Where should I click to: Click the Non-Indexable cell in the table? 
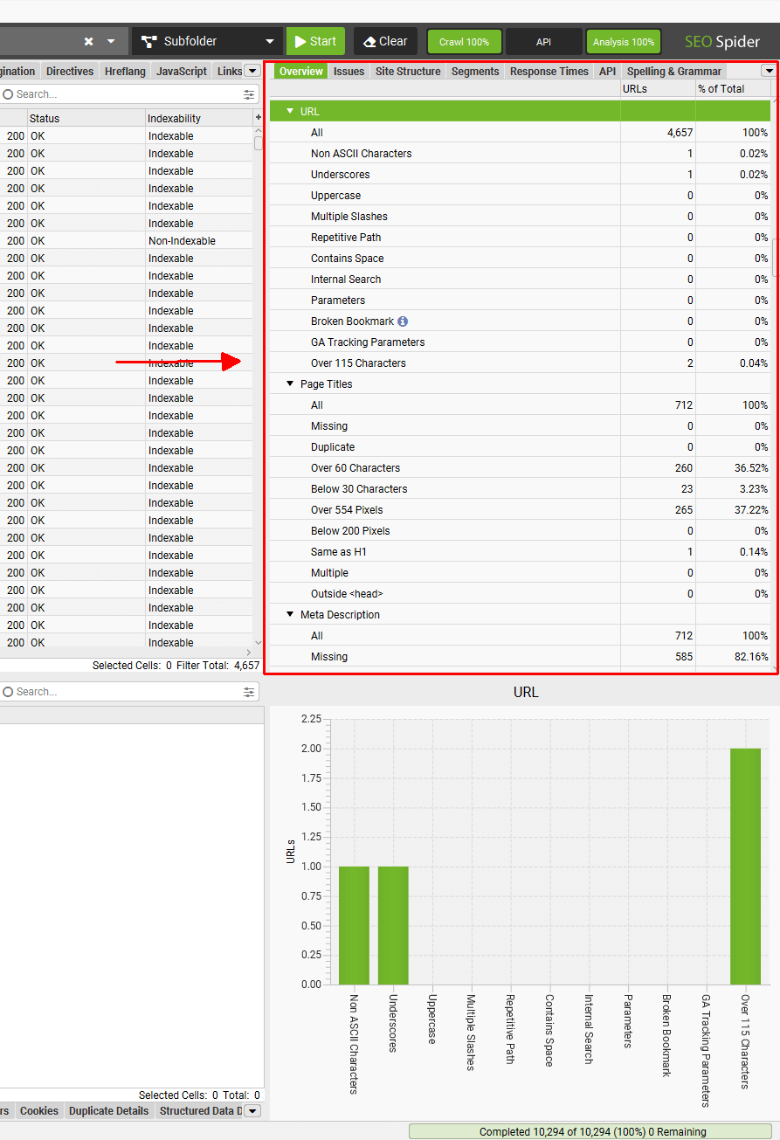(199, 241)
